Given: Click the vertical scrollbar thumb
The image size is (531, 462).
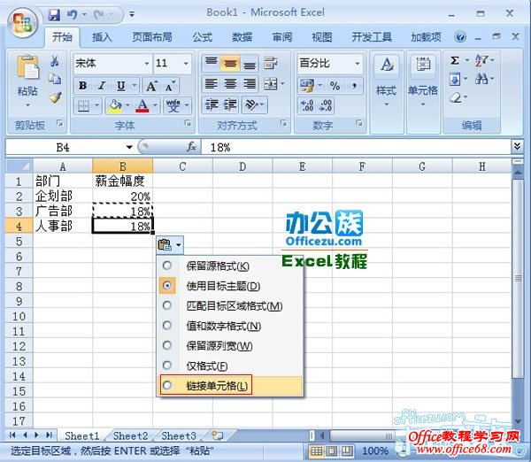Looking at the screenshot, I should 518,279.
